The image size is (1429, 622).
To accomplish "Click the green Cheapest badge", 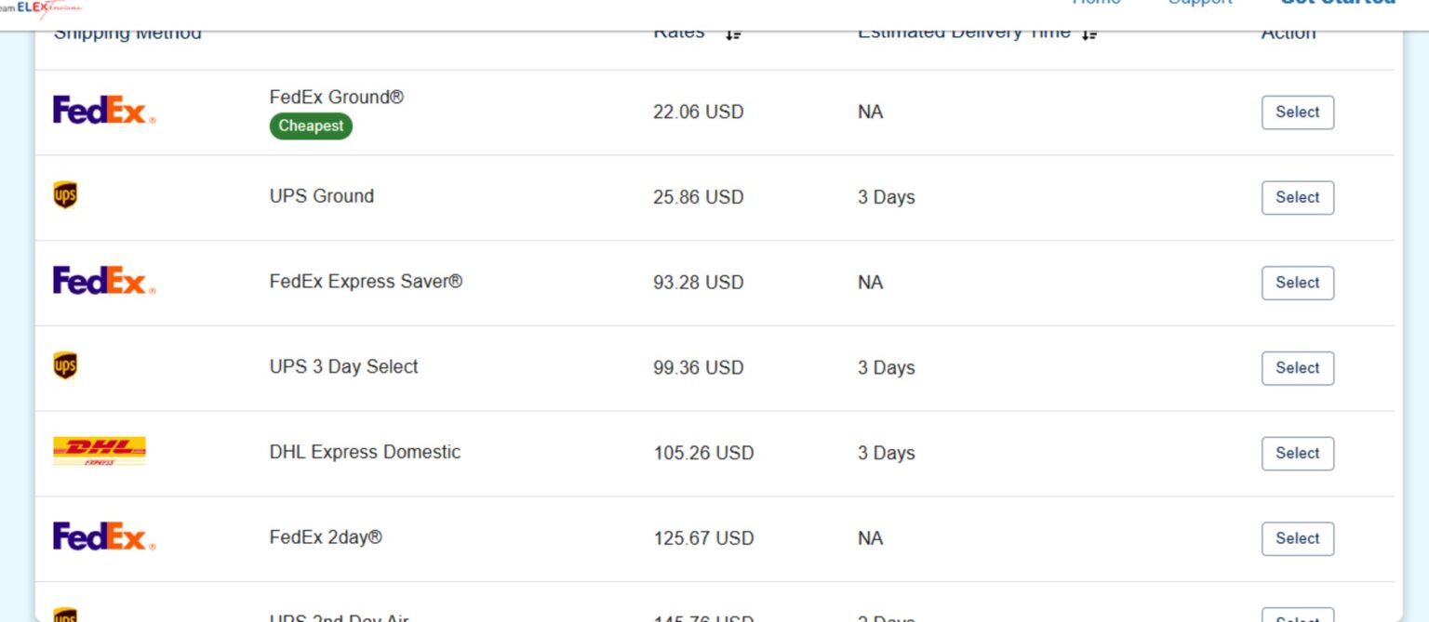I will point(311,126).
